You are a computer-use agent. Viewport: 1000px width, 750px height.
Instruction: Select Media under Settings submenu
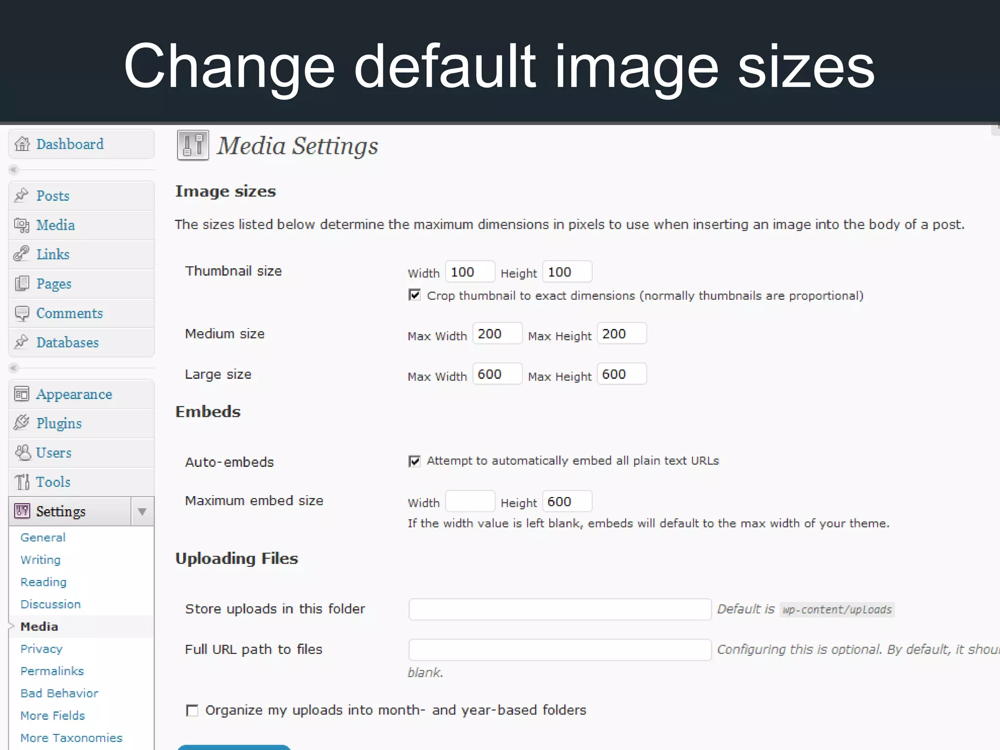pyautogui.click(x=39, y=626)
